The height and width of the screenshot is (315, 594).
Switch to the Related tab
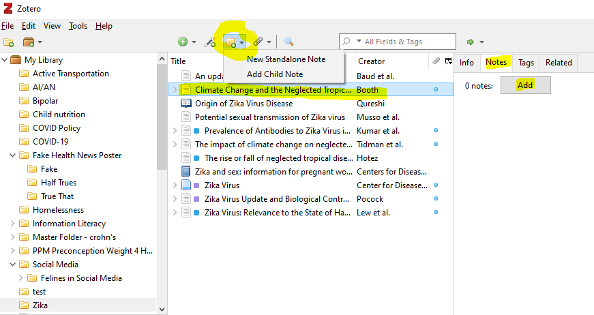(x=559, y=63)
